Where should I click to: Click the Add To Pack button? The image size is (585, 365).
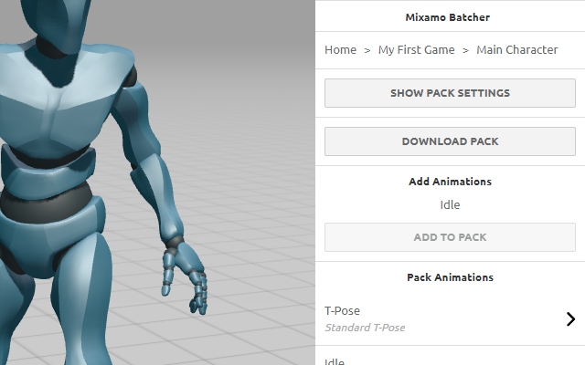click(x=450, y=237)
